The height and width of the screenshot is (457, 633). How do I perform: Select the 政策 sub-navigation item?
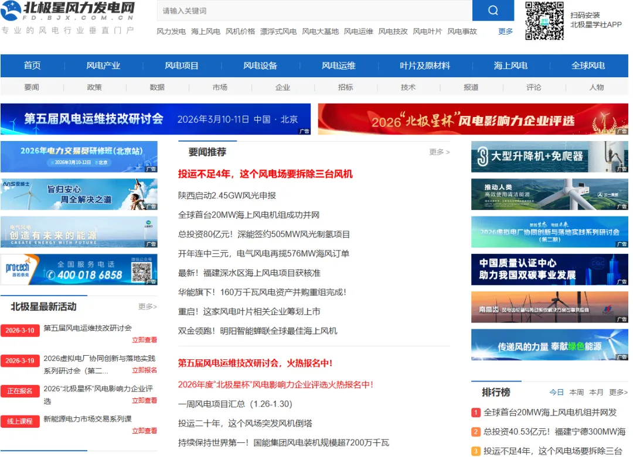pyautogui.click(x=94, y=87)
